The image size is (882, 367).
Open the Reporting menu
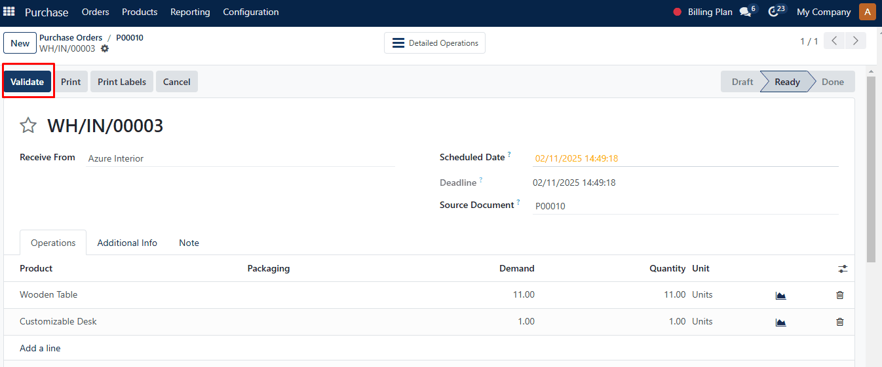tap(190, 12)
